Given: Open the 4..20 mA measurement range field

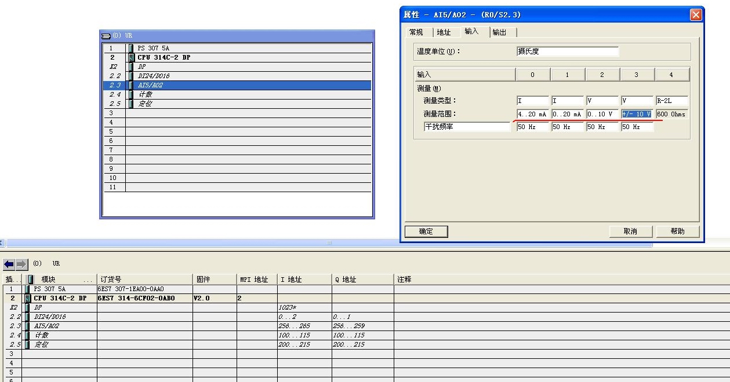Looking at the screenshot, I should 533,114.
